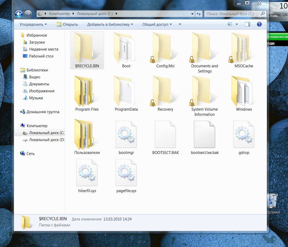The image size is (288, 247).
Task: Expand the Добавить в библиотеку dropdown
Action: 110,24
